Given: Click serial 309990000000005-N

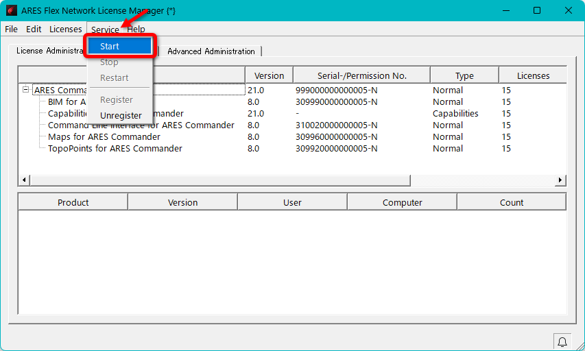Looking at the screenshot, I should [x=337, y=101].
